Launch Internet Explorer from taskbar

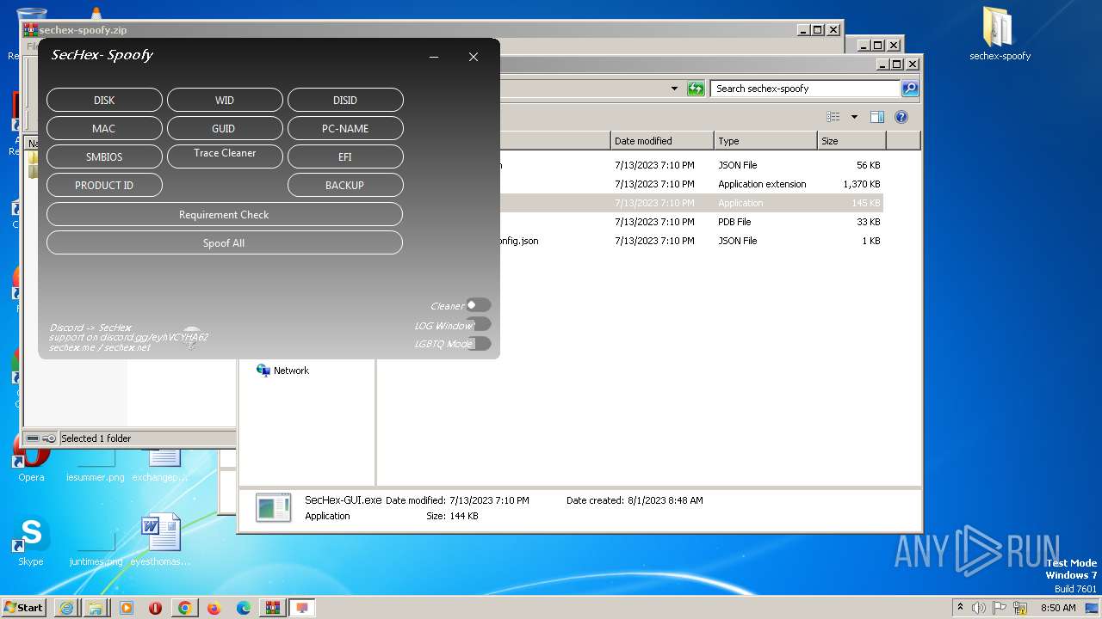click(x=66, y=608)
